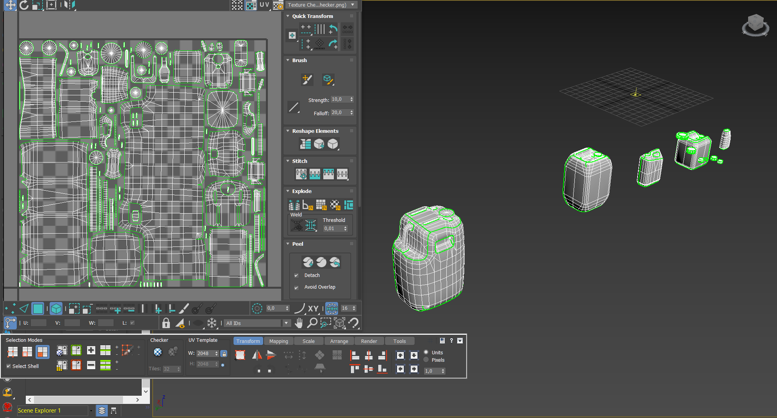Toggle Select By Element UV mode
The width and height of the screenshot is (777, 418).
click(56, 309)
